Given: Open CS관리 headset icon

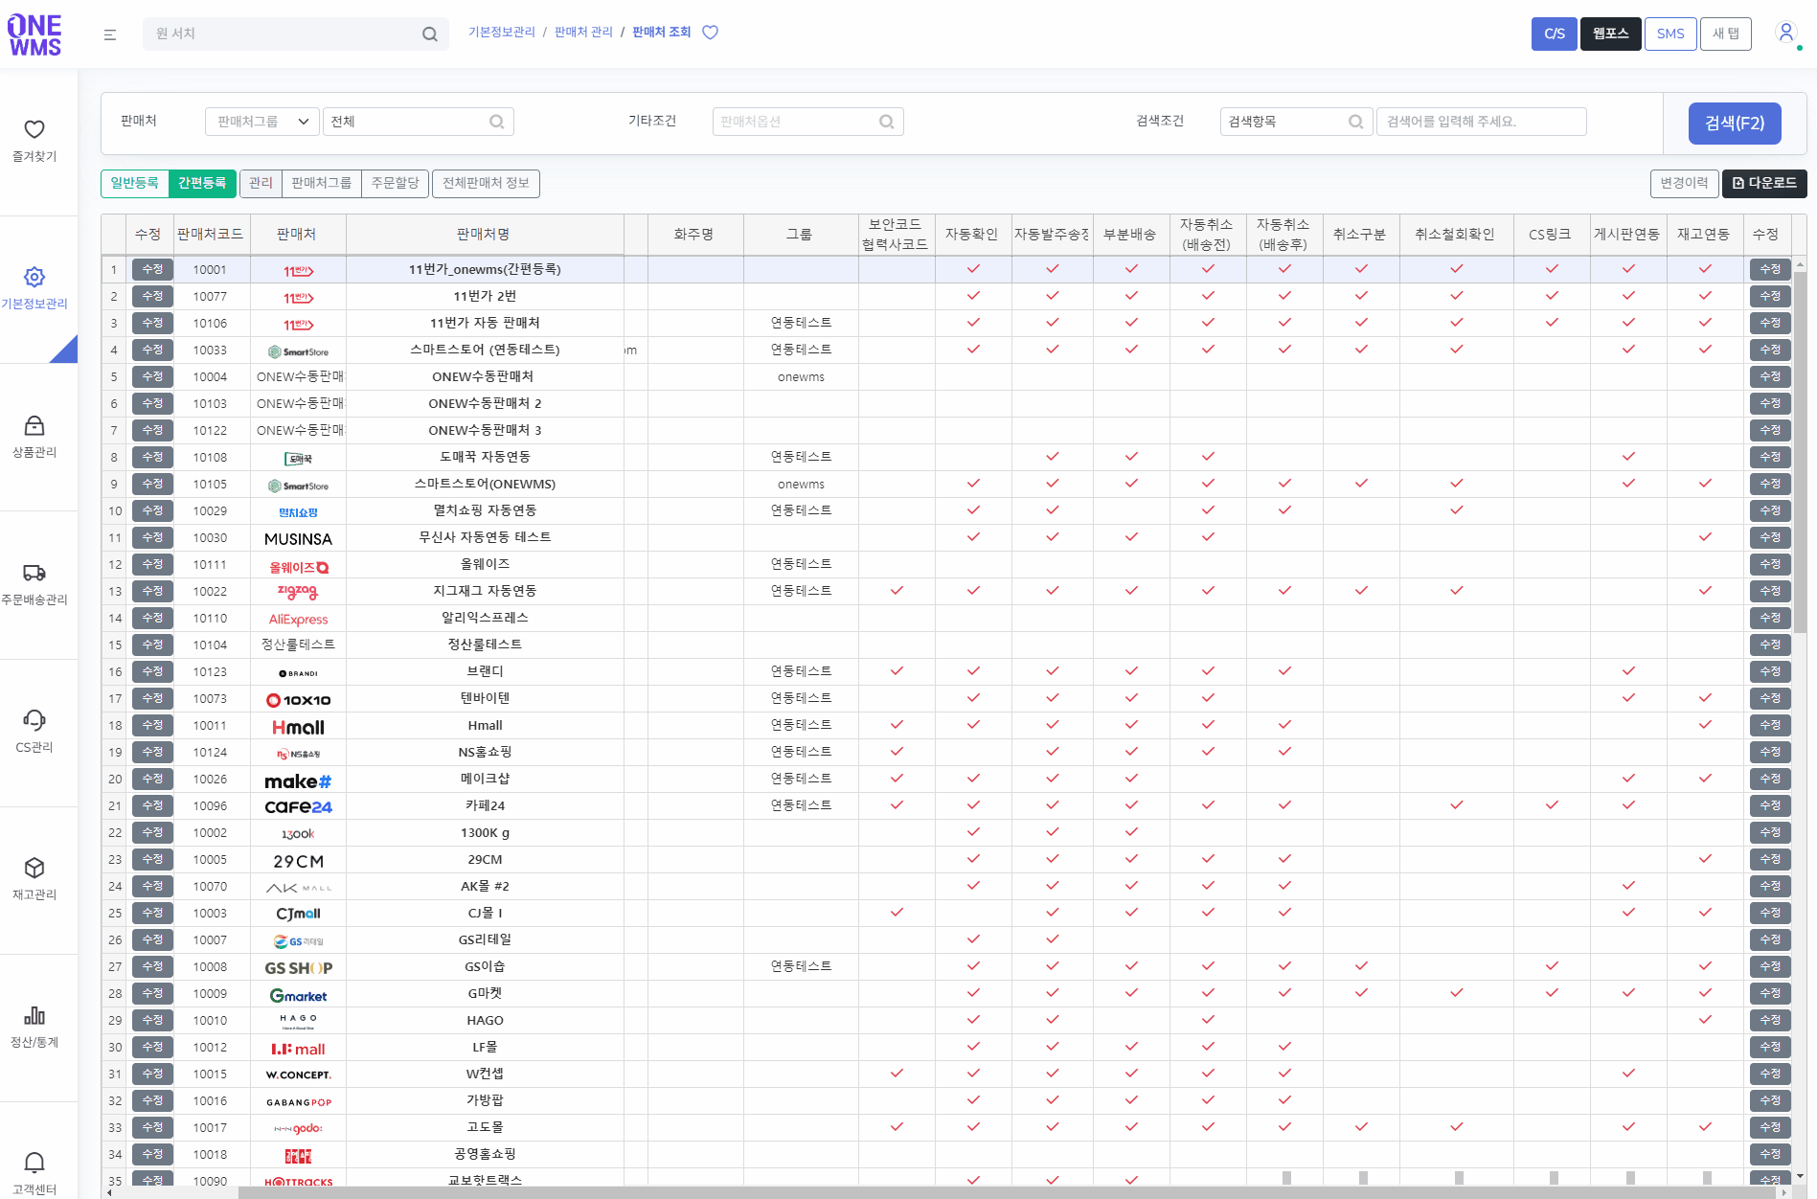Looking at the screenshot, I should click(34, 721).
